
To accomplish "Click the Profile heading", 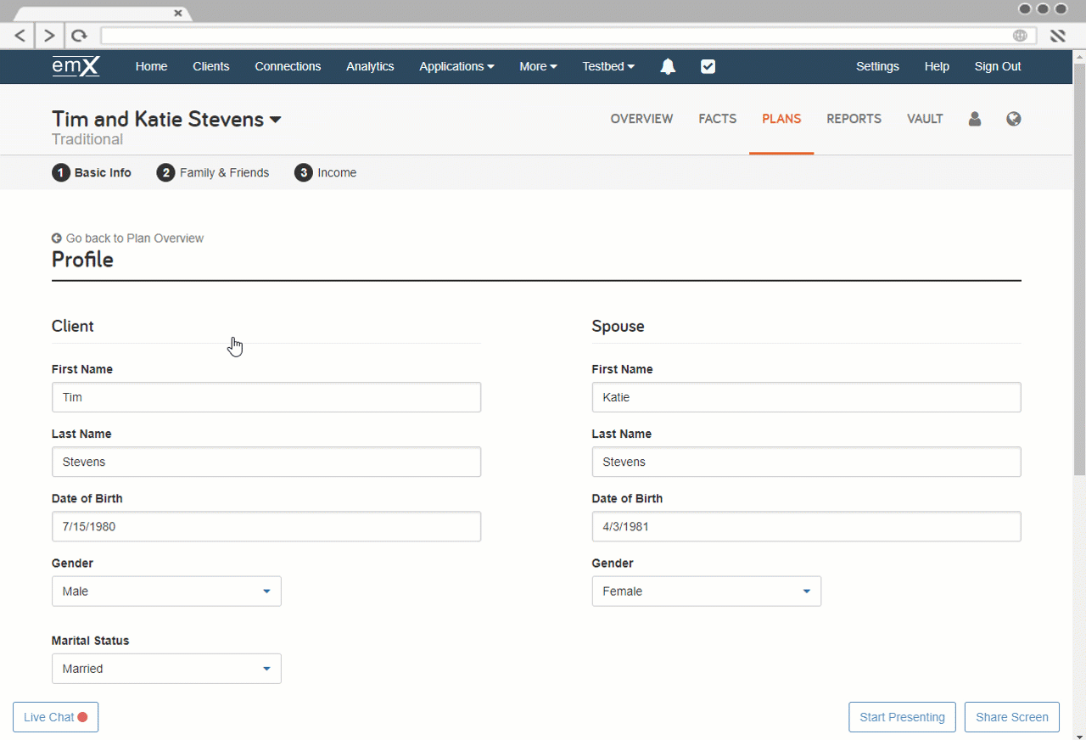I will [x=82, y=260].
